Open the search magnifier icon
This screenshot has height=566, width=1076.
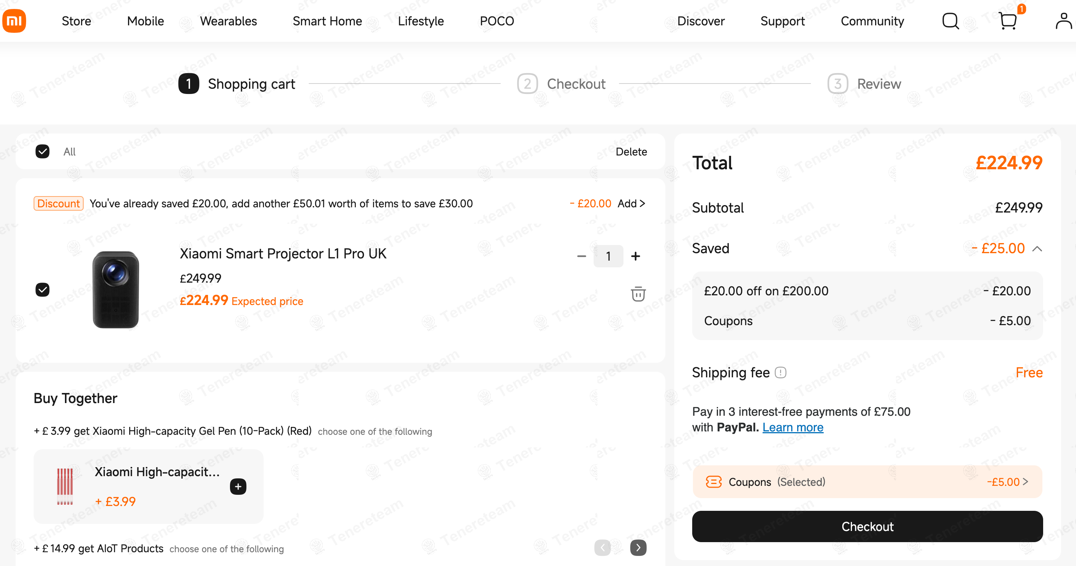click(x=950, y=21)
